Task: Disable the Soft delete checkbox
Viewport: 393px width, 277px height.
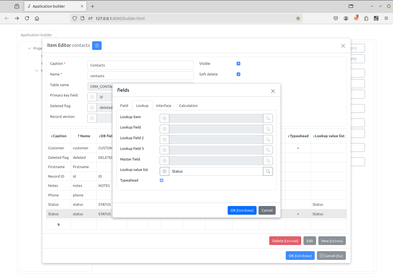Action: pyautogui.click(x=238, y=74)
